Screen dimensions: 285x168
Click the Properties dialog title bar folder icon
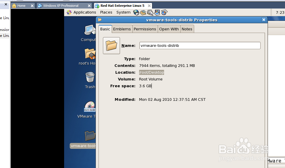[x=100, y=20]
